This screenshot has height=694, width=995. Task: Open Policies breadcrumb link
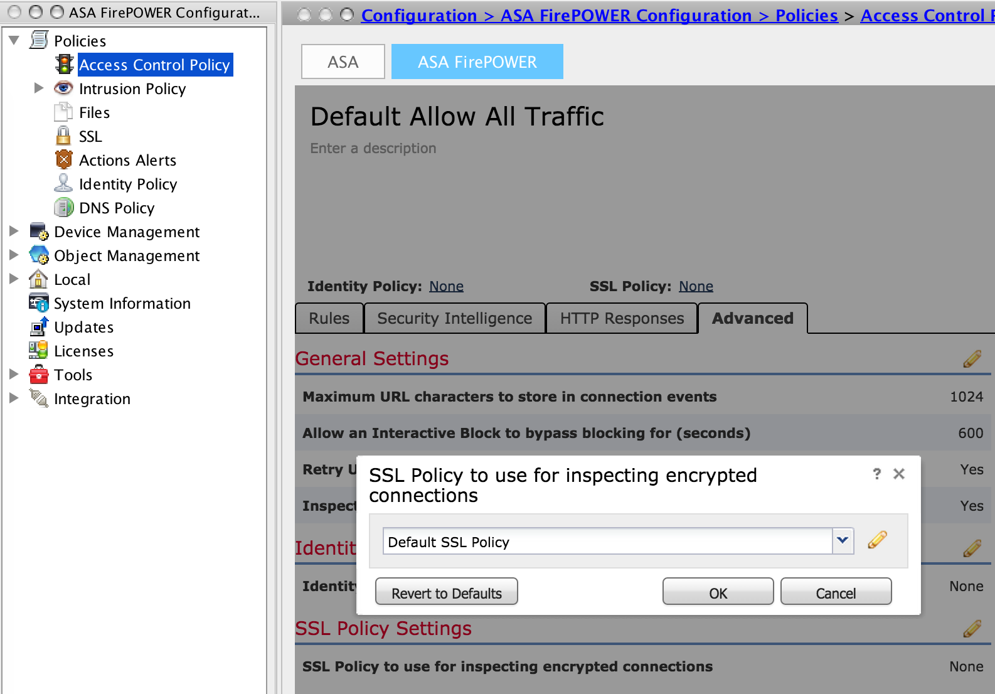tap(807, 15)
